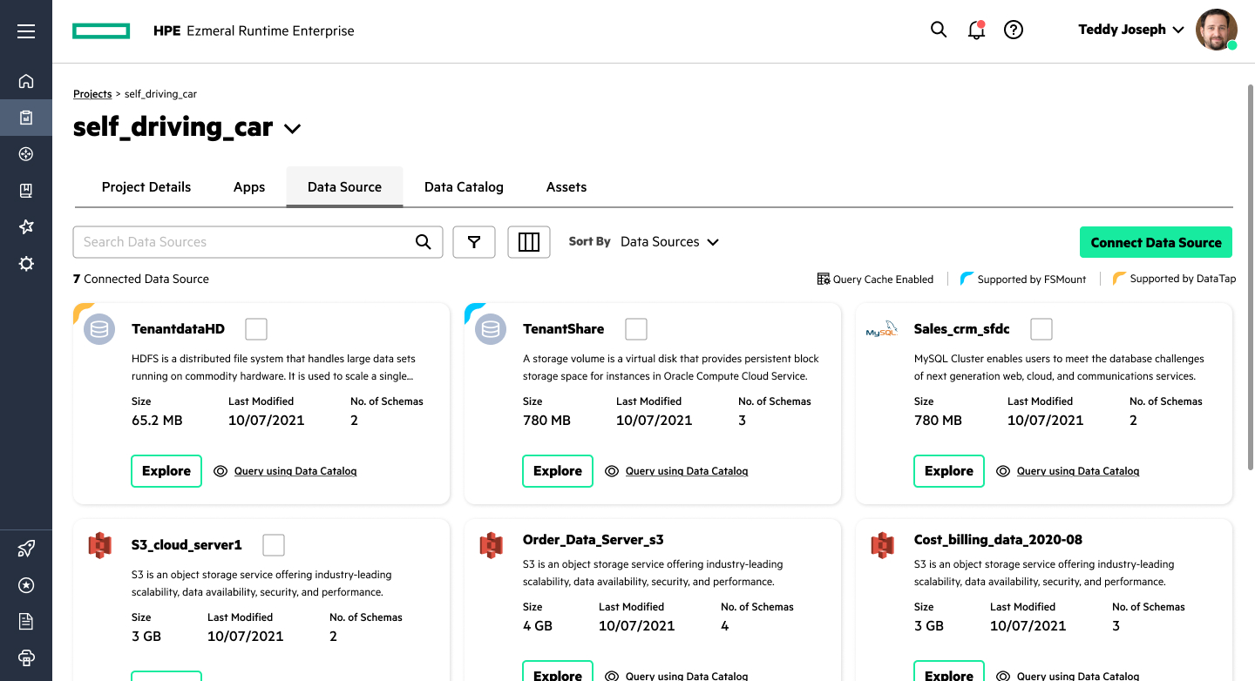Screen dimensions: 1255x681
Task: Explore the TenantShare data source
Action: (x=558, y=471)
